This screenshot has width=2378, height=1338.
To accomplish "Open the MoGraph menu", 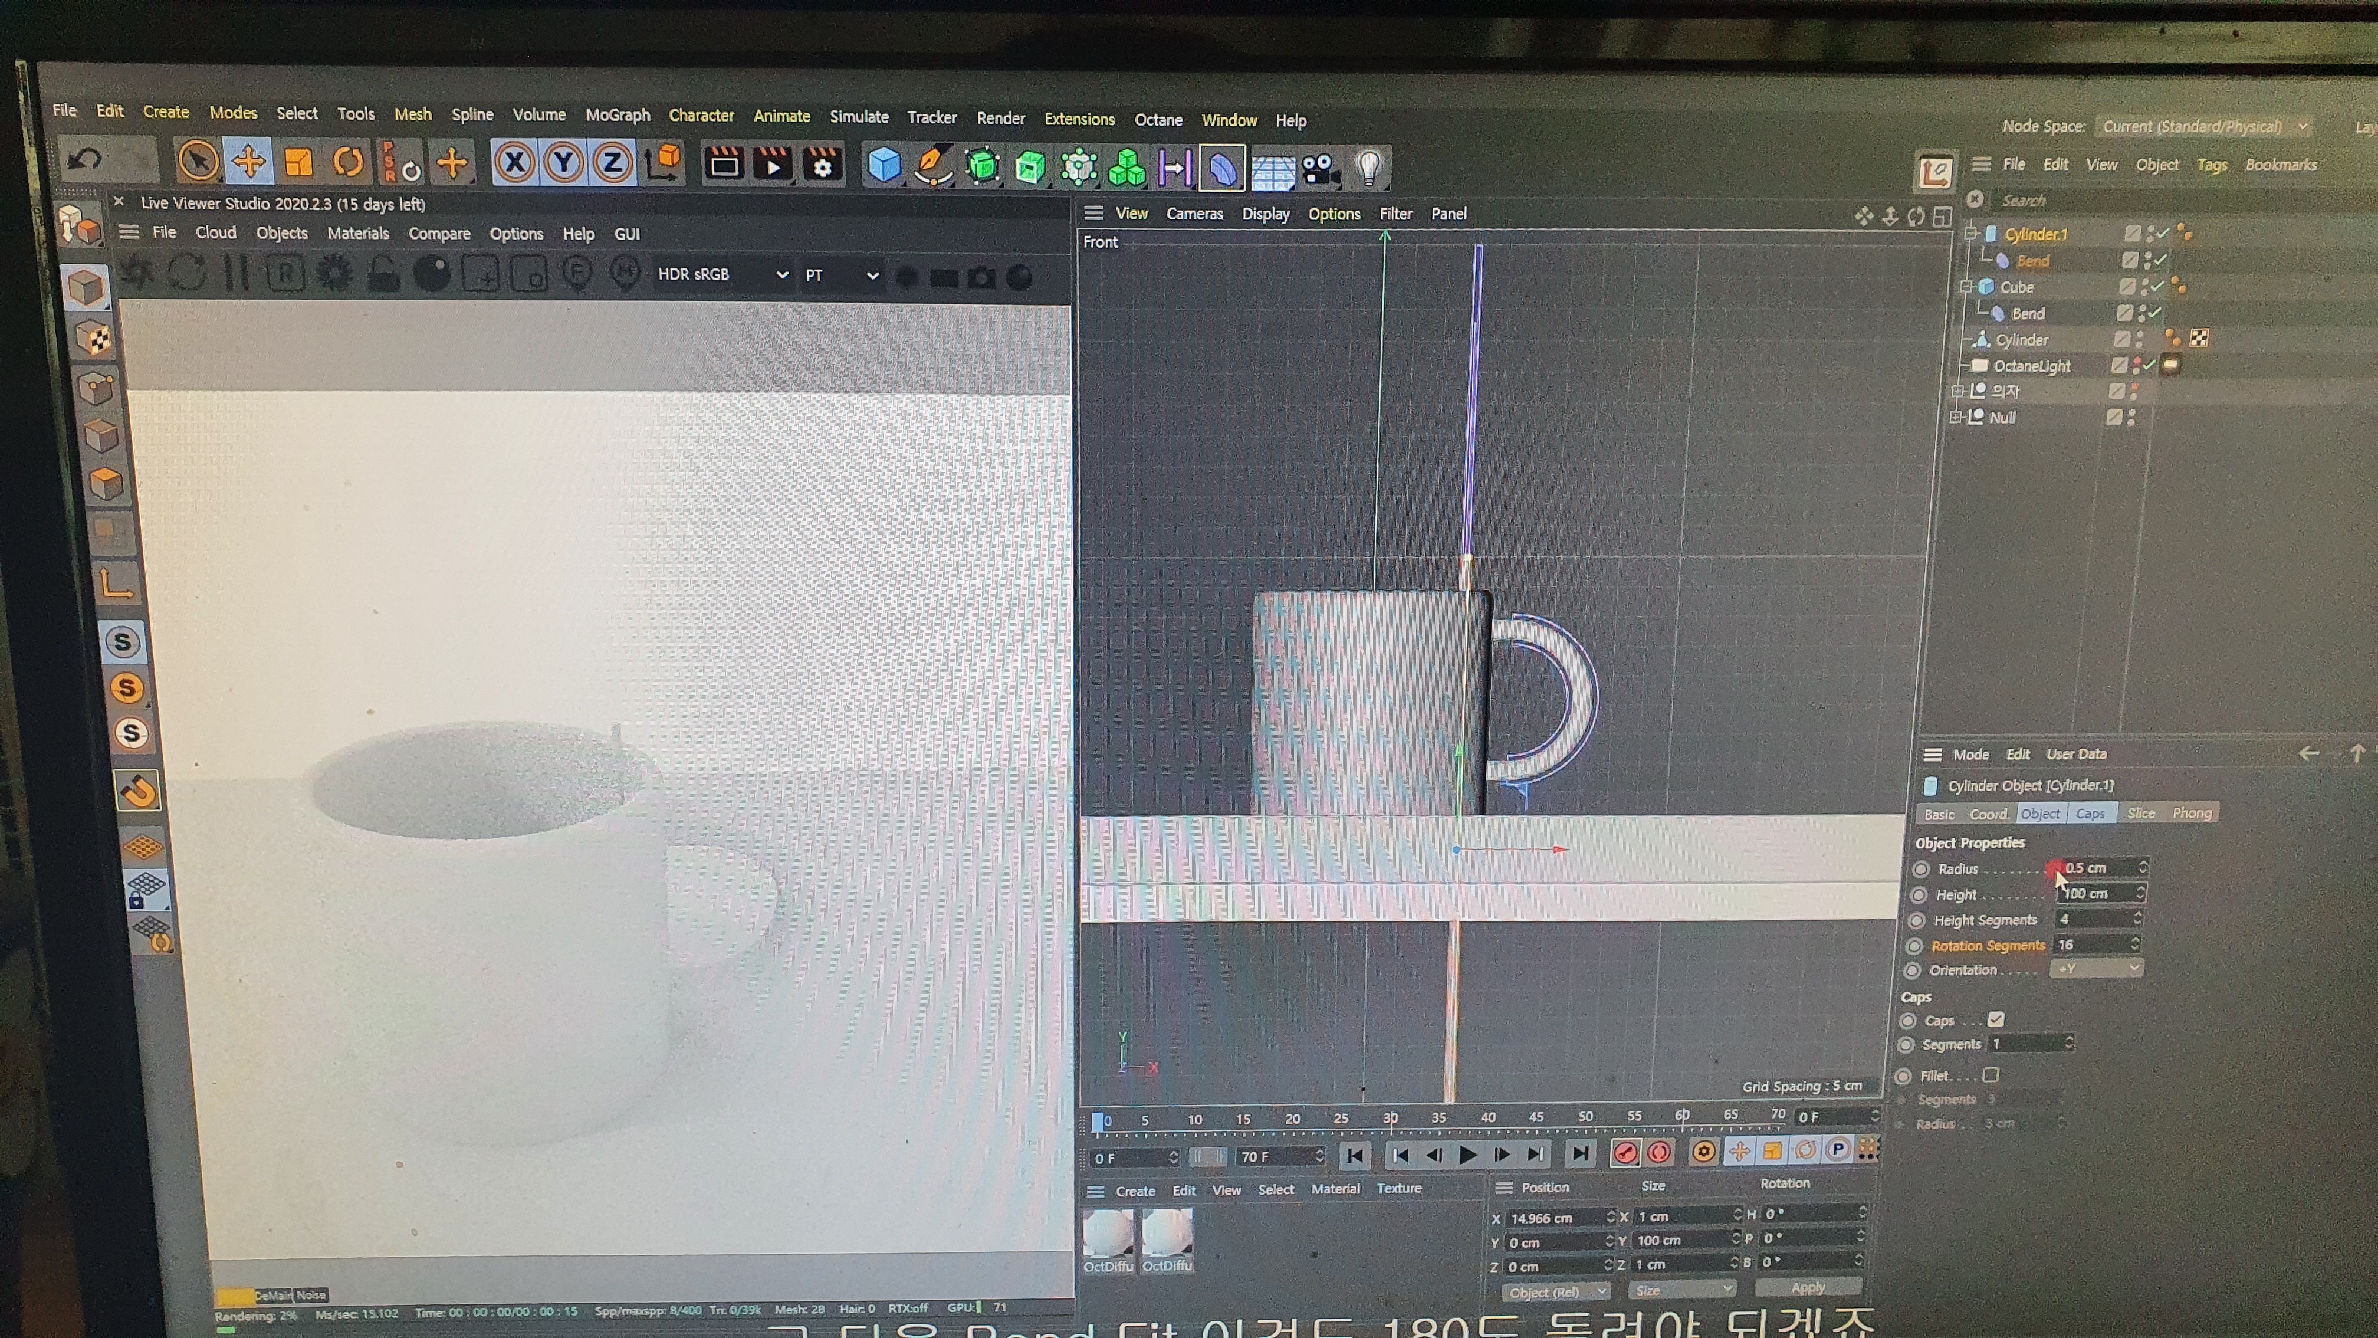I will coord(618,116).
